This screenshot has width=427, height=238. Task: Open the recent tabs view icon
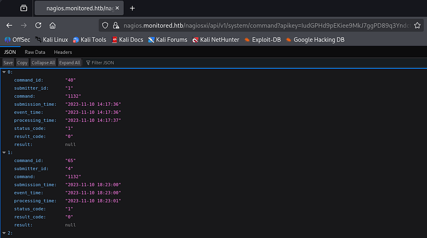24,8
